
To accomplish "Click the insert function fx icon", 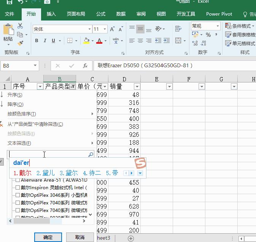I will pos(85,66).
